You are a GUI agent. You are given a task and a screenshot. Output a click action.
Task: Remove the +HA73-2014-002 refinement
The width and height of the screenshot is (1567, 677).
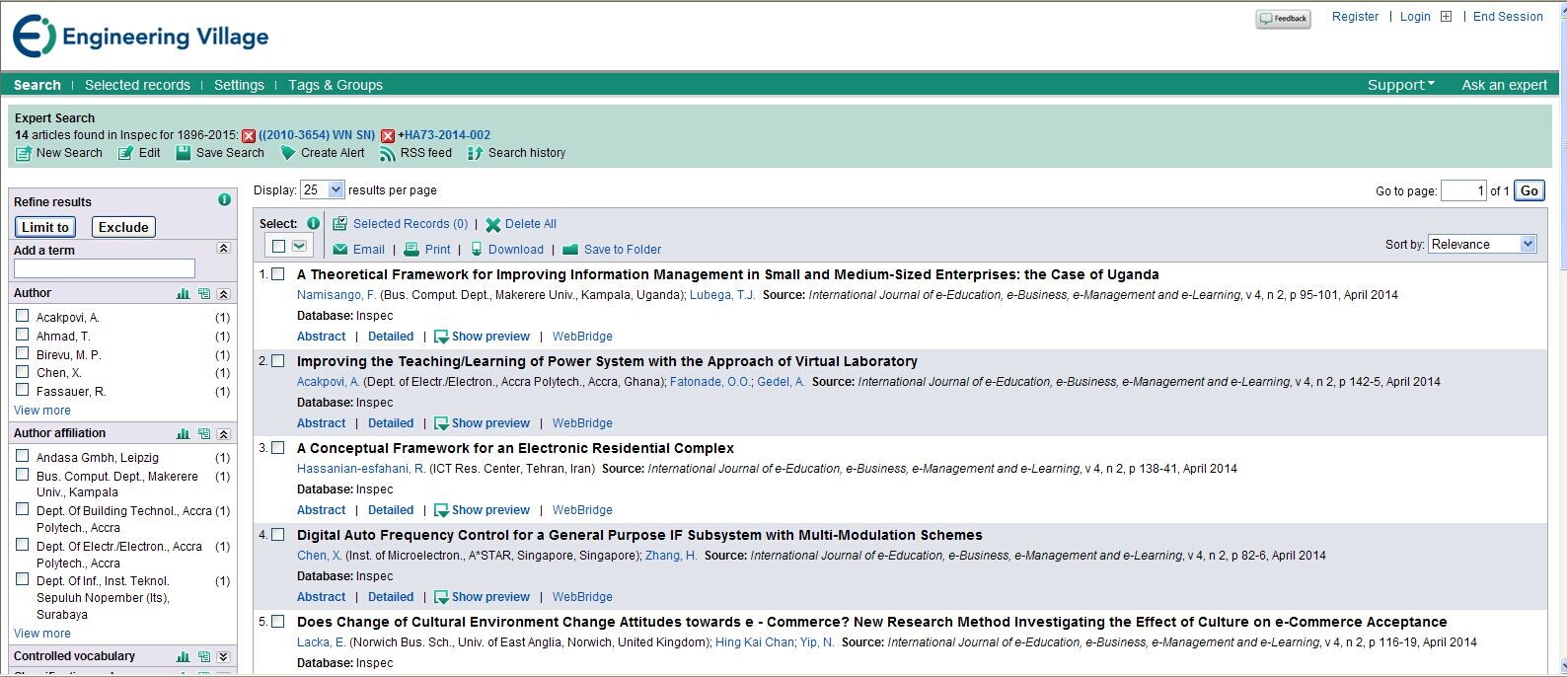(x=388, y=136)
